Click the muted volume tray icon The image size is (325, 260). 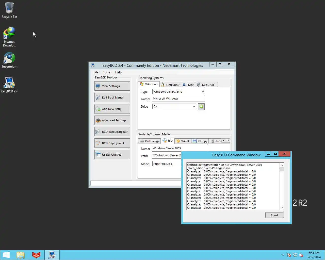tap(301, 255)
